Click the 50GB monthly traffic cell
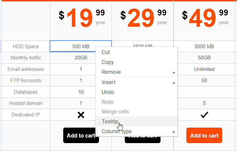 point(204,58)
